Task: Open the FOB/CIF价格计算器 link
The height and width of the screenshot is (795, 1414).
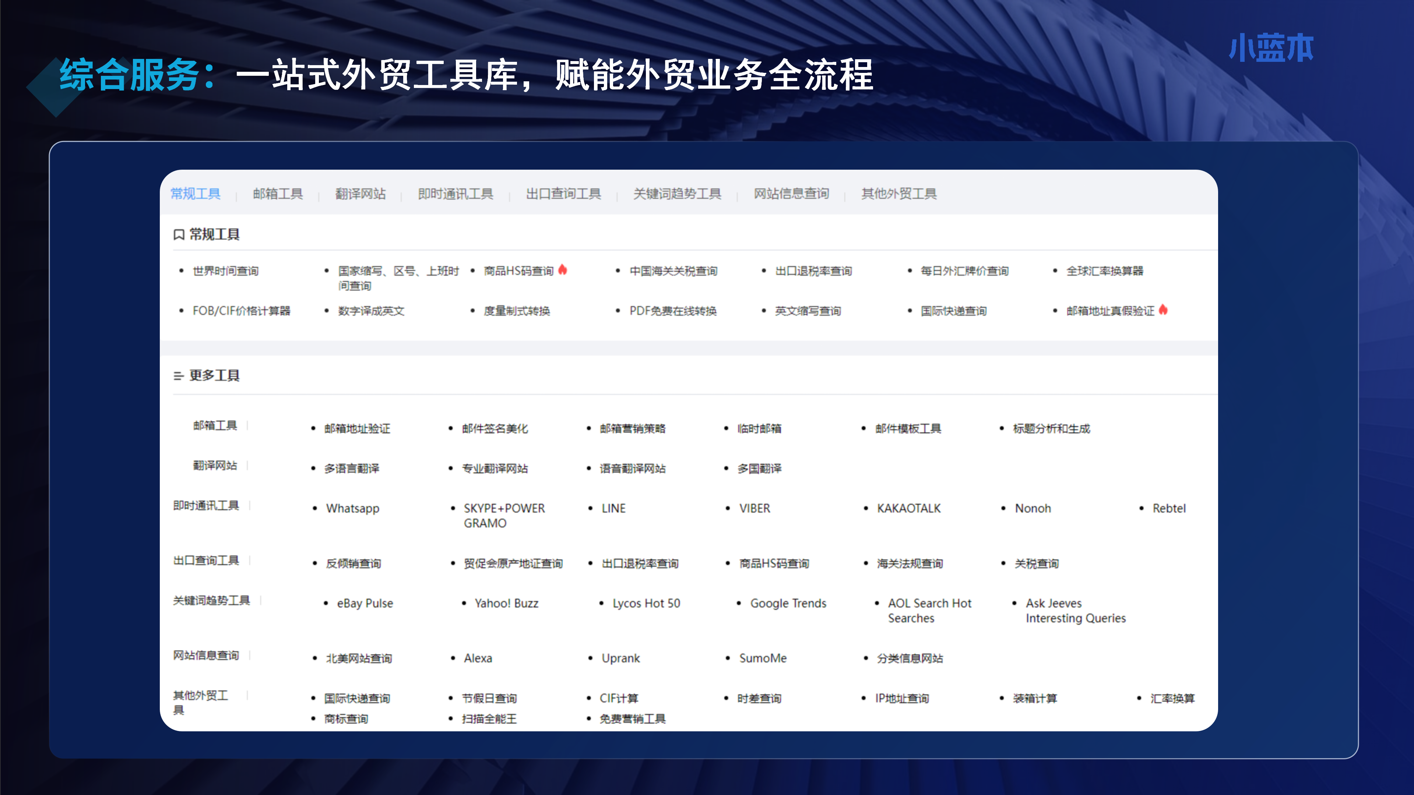Action: 242,311
